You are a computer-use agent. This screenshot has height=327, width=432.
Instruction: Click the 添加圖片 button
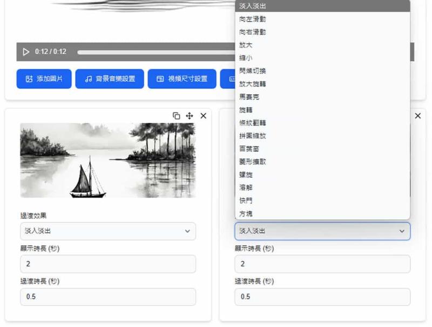44,79
